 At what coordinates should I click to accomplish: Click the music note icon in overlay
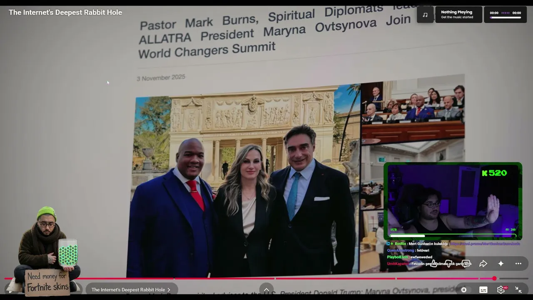[x=425, y=15]
